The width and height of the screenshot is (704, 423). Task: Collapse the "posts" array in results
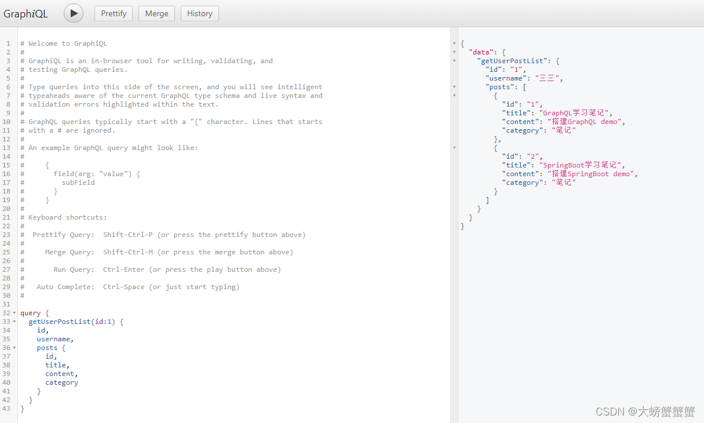click(454, 87)
